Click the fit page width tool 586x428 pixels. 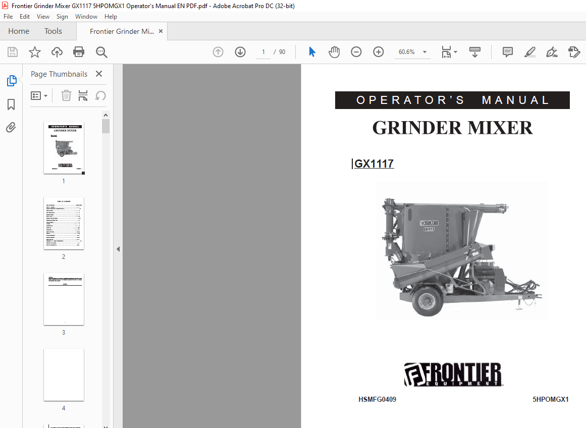point(446,52)
